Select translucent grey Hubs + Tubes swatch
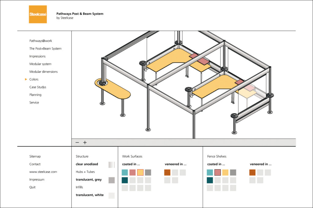The height and width of the screenshot is (208, 313). 112,180
